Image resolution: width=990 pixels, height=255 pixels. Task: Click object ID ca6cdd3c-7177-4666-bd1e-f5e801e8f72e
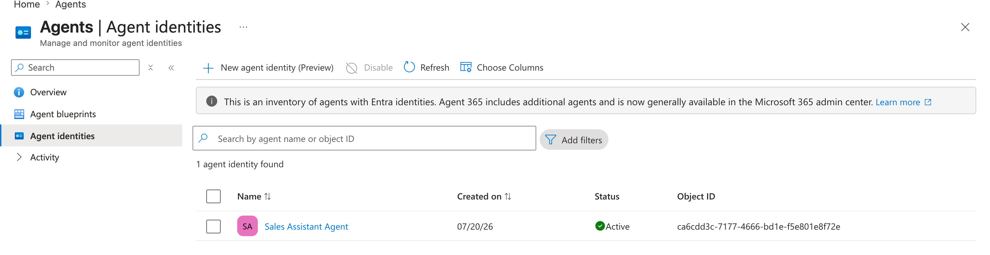click(x=758, y=227)
